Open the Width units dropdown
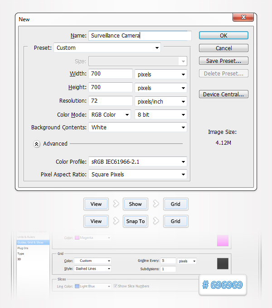272x308 pixels. [x=161, y=74]
